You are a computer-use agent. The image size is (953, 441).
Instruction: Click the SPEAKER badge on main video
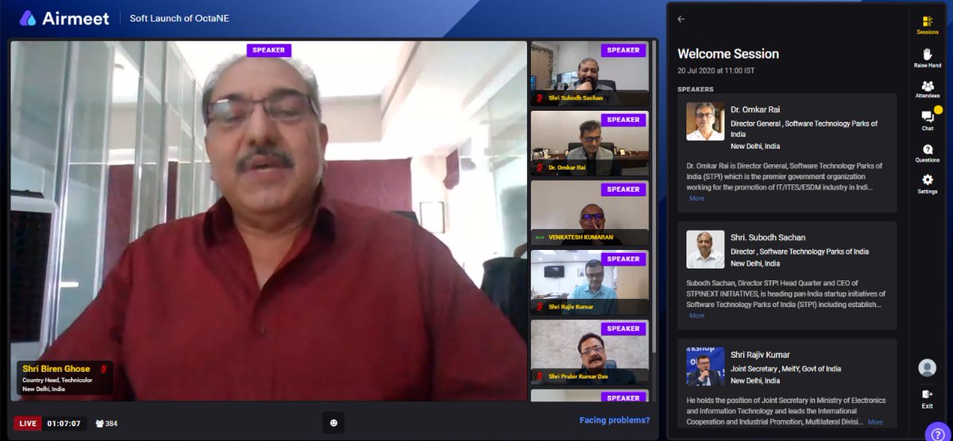268,50
